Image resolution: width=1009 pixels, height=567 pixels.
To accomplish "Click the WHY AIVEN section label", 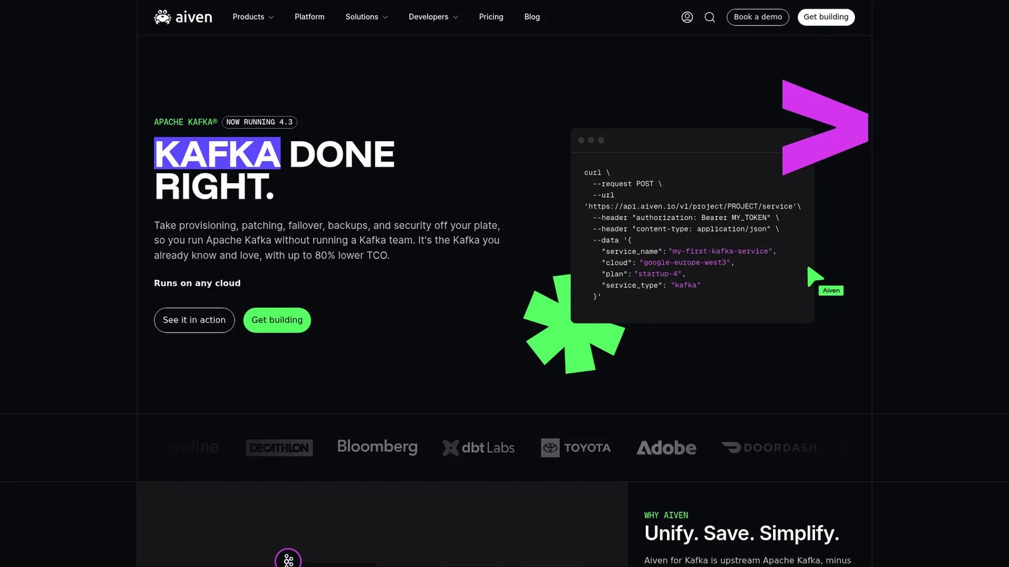I will [x=666, y=516].
